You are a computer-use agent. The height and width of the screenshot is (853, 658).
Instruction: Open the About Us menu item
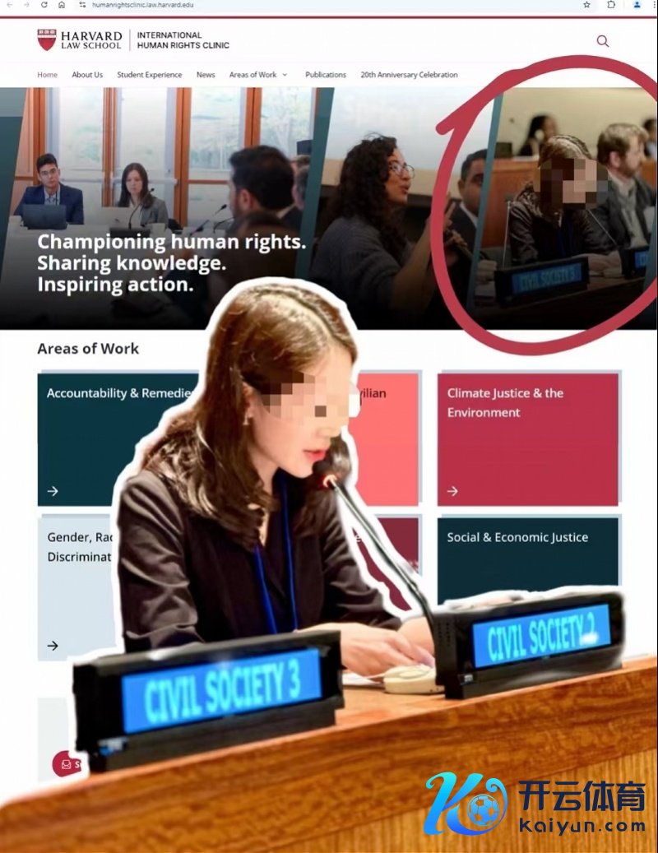pos(87,75)
